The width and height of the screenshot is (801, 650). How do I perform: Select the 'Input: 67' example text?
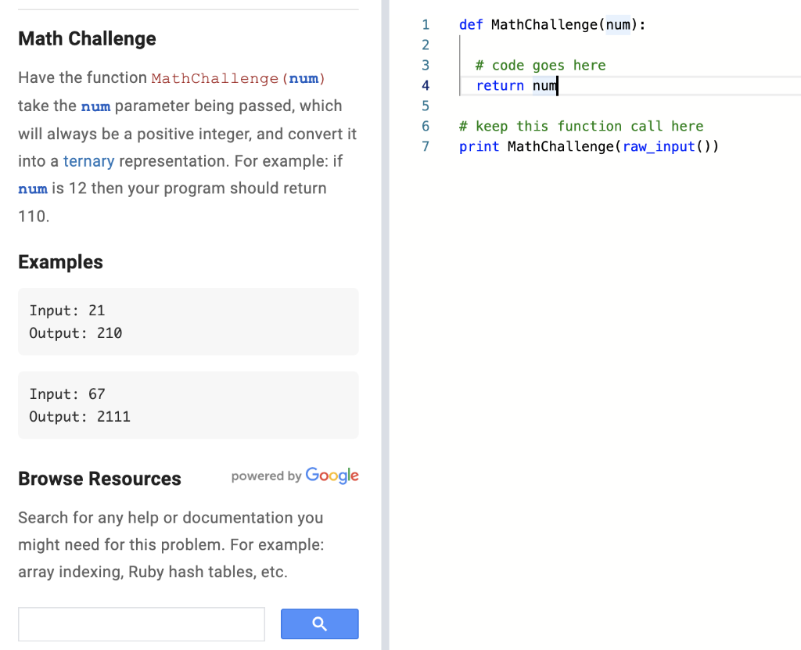[x=67, y=394]
